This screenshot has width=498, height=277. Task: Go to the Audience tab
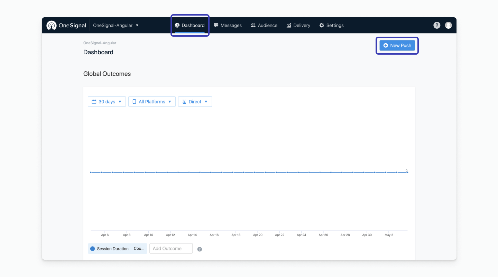click(x=264, y=25)
